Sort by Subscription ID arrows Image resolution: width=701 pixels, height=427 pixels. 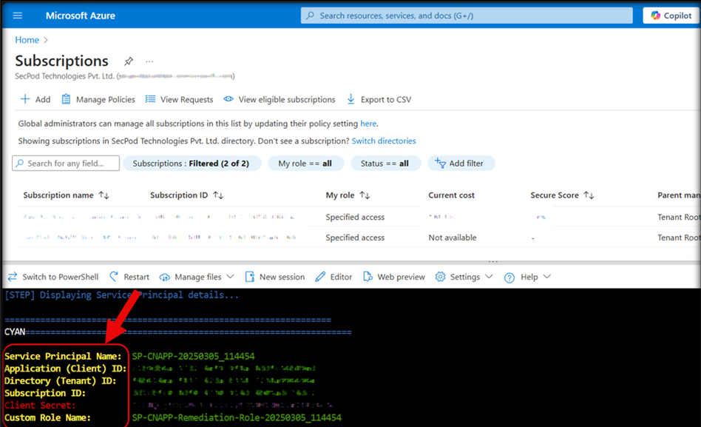point(218,195)
